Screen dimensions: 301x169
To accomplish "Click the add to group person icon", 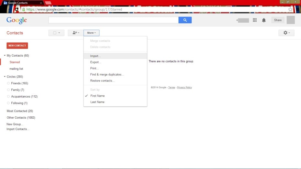I will [x=75, y=33].
